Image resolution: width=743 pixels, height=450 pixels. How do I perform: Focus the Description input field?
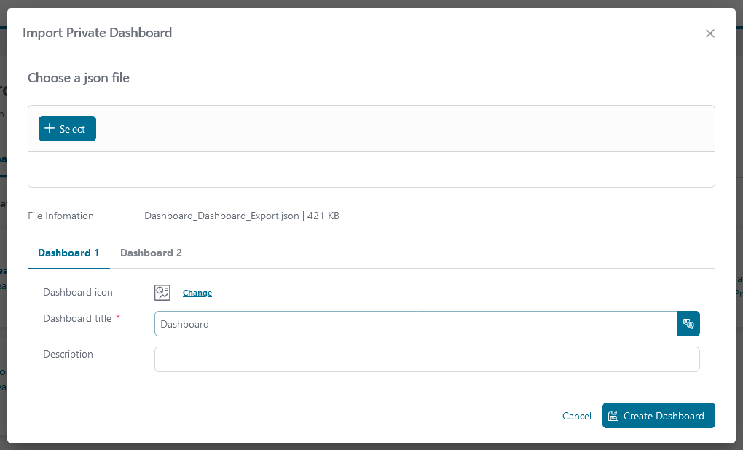pos(427,360)
